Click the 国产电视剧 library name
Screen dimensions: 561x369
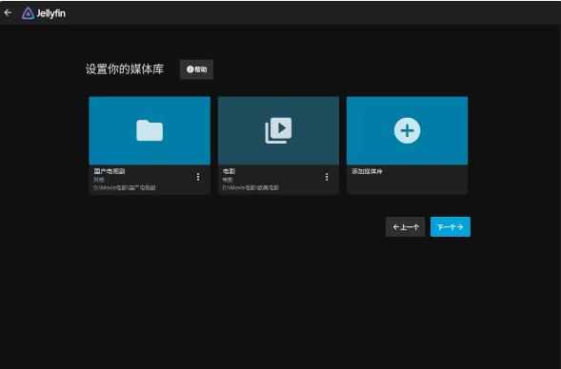coord(110,171)
